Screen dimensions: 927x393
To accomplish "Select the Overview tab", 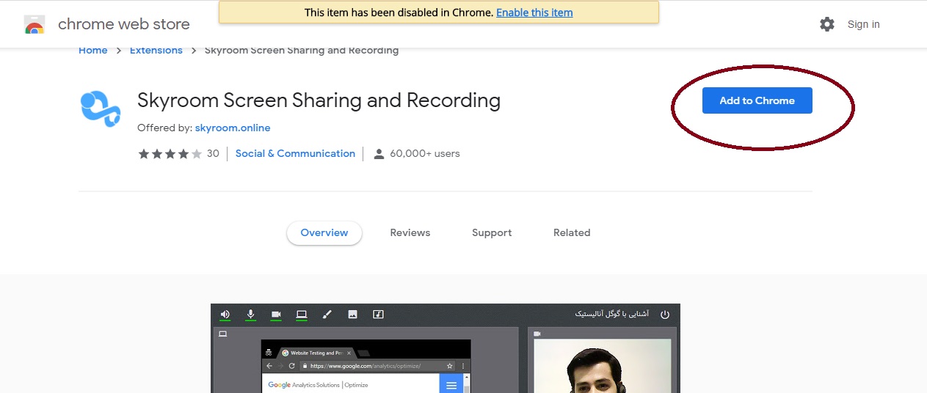I will [324, 233].
